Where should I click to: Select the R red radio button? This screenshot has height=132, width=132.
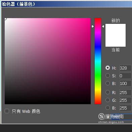point(107,92)
